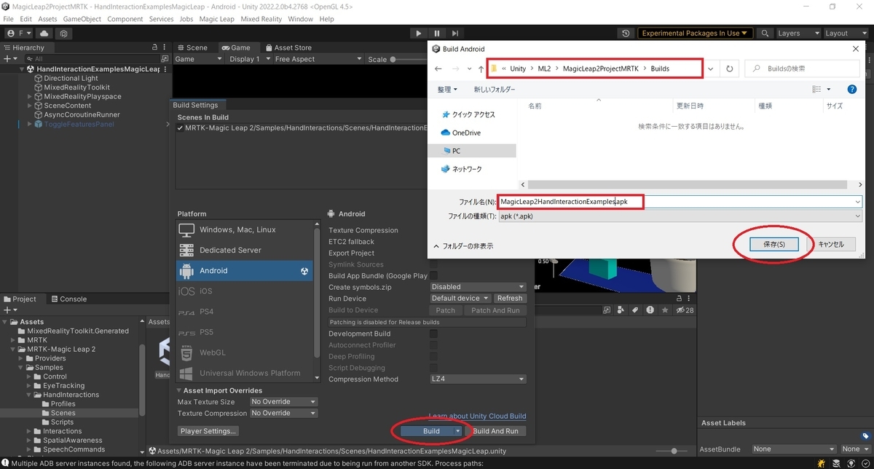Toggle Deep Profiling checkbox

(434, 357)
